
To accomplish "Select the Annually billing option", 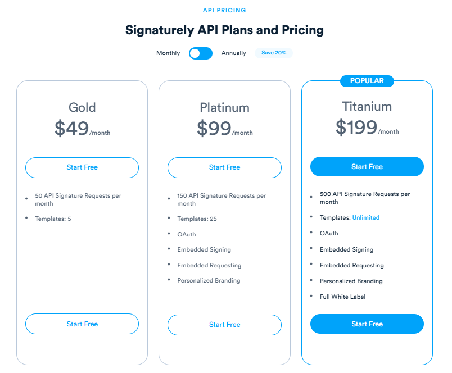I will (x=233, y=53).
